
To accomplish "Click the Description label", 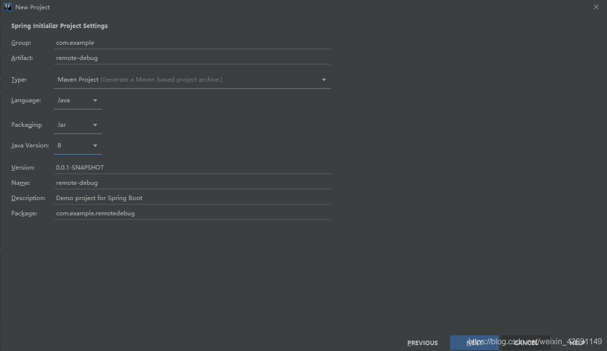I will (29, 198).
